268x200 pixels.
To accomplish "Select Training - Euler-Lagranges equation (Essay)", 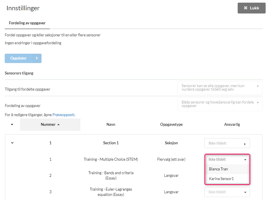I will [x=111, y=192].
